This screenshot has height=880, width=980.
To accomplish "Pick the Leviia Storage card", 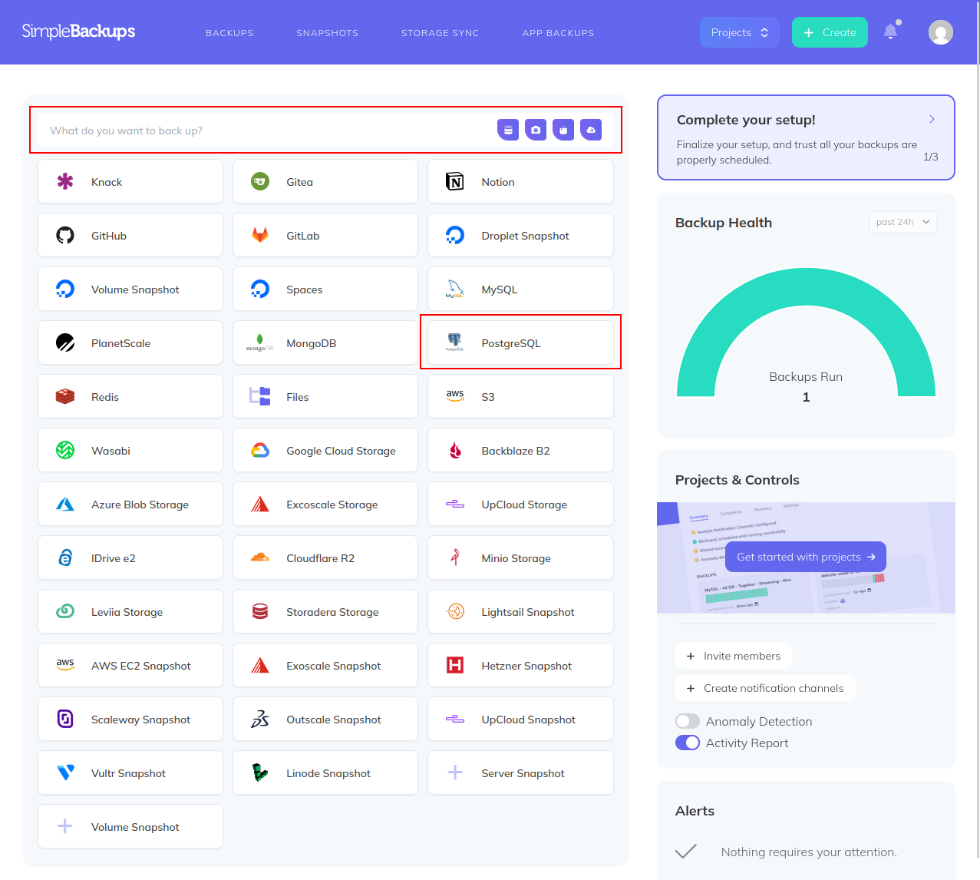I will (x=130, y=612).
